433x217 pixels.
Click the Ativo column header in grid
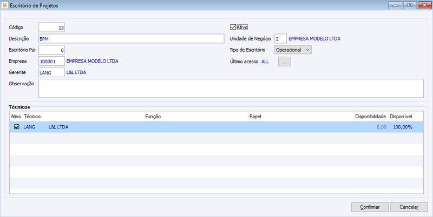coord(16,117)
